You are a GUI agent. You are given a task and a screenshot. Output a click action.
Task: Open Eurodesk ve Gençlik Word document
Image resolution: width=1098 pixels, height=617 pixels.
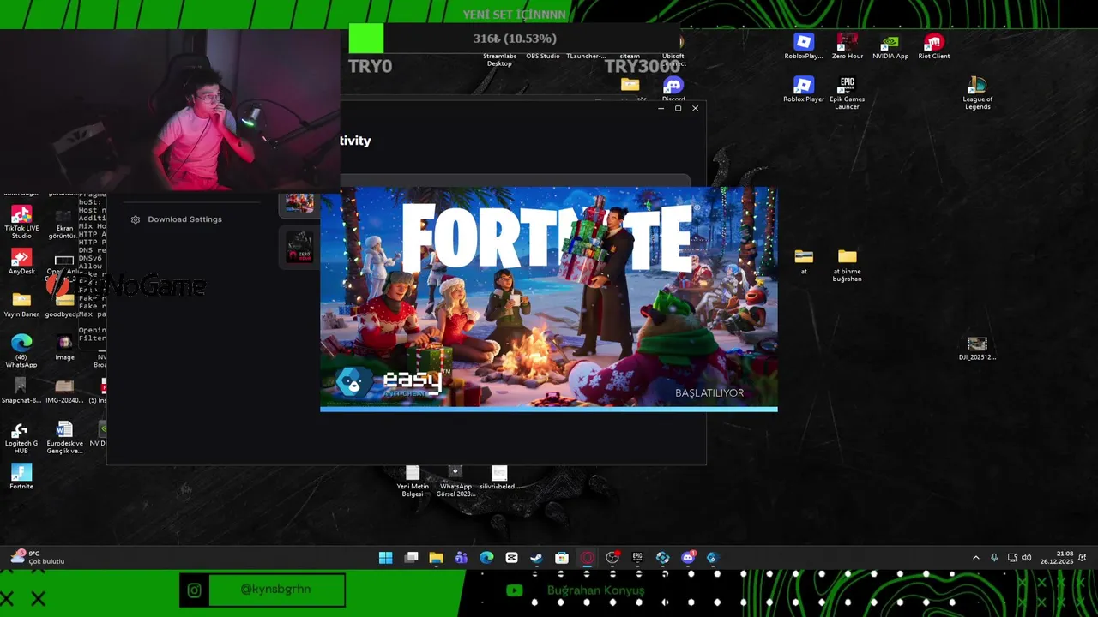pos(64,436)
